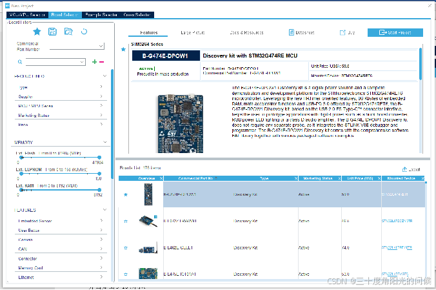
Task: Open the Docs & Resources tab
Action: point(246,32)
